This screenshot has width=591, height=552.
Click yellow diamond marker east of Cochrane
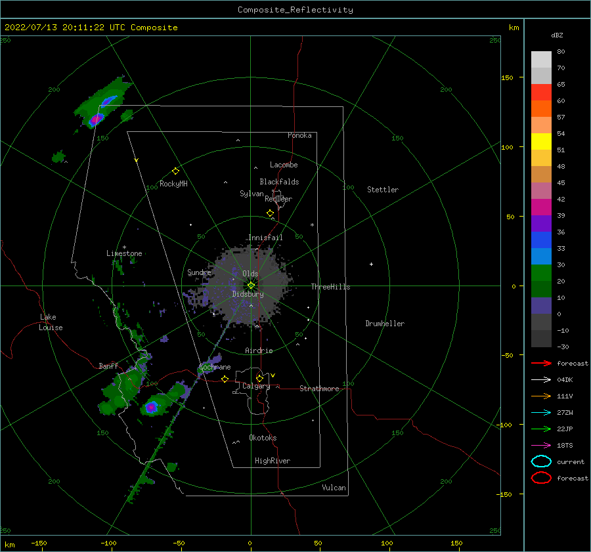coord(225,379)
